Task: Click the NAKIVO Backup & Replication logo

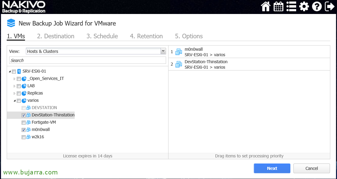Action: [24, 7]
